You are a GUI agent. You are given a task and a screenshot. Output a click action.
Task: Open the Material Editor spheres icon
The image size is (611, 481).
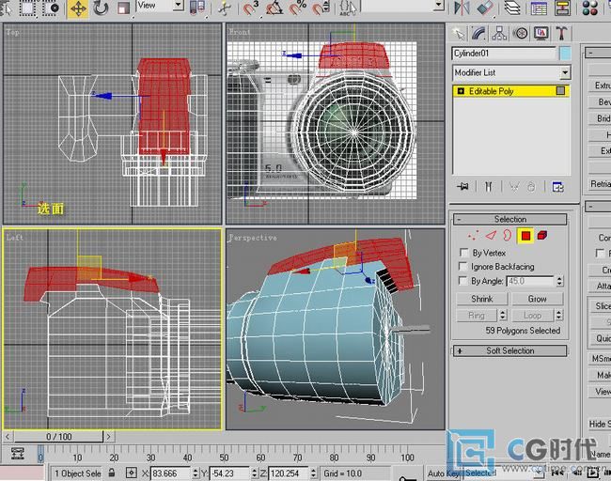point(590,8)
